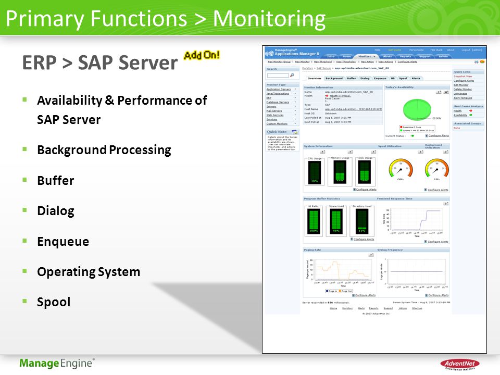Click the yellow Add On! badge
Image resolution: width=500 pixels, height=375 pixels.
202,55
